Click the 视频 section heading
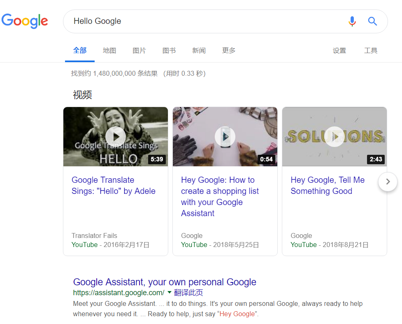Screen dimensions: 402x324 coord(82,95)
